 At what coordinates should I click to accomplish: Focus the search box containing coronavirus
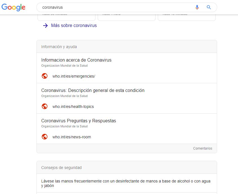tap(113, 7)
